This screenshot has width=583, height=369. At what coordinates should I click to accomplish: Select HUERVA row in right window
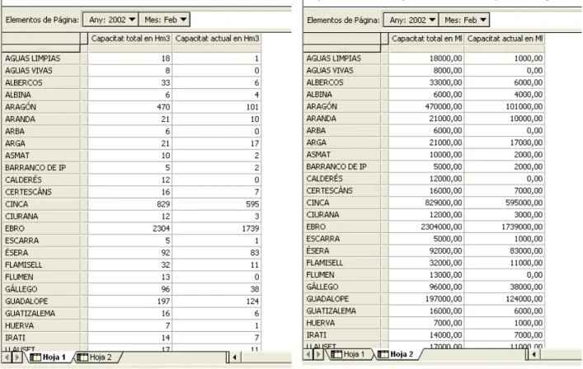point(342,323)
